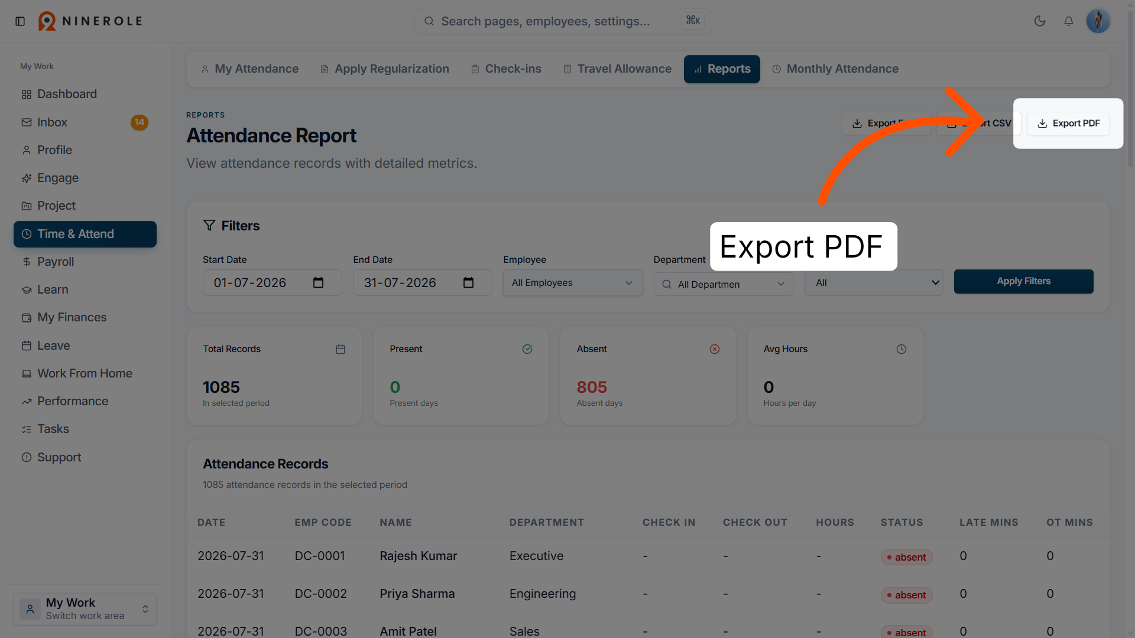Switch to My Attendance tab
Image resolution: width=1135 pixels, height=638 pixels.
[x=249, y=69]
